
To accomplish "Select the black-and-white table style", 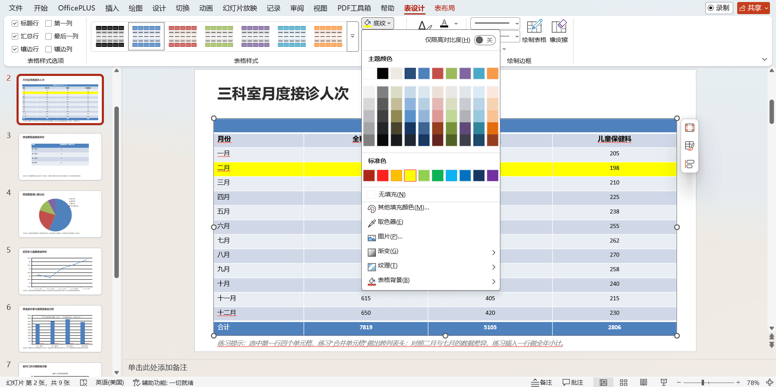I will [110, 36].
